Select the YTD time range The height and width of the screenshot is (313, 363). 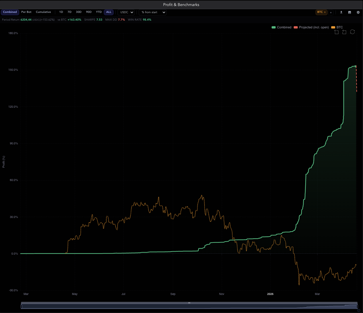[x=99, y=12]
